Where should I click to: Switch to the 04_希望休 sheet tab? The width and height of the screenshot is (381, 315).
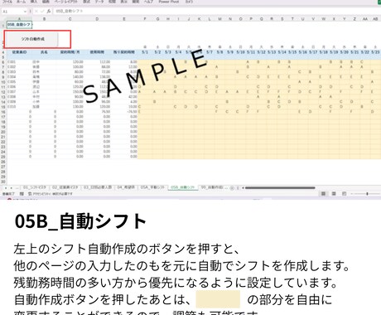pyautogui.click(x=126, y=187)
